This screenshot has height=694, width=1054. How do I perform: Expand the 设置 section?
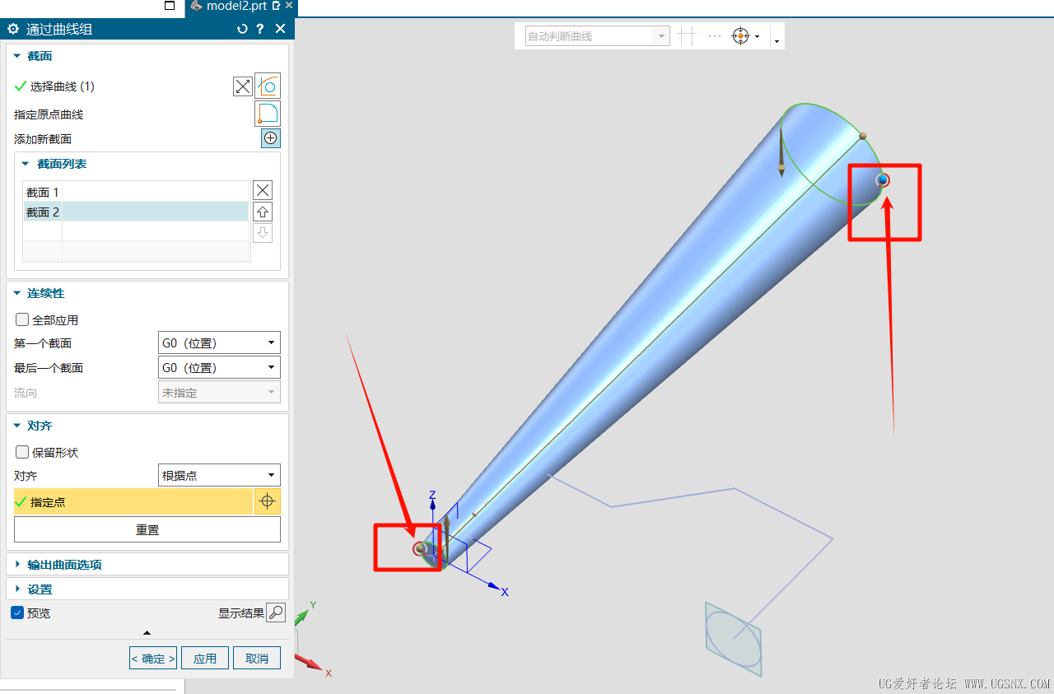(17, 589)
